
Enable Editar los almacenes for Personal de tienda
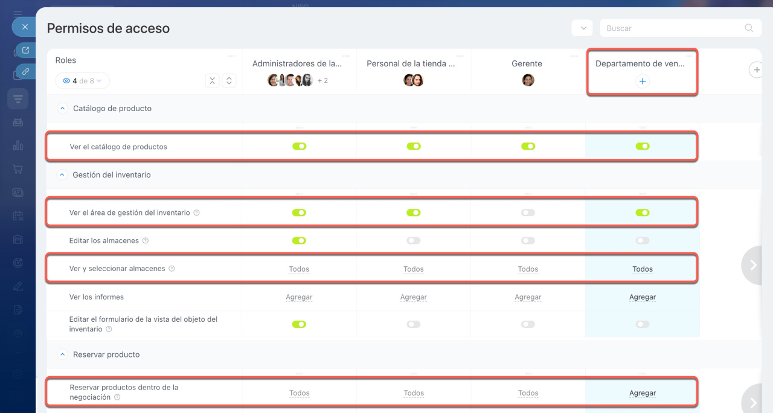point(414,240)
